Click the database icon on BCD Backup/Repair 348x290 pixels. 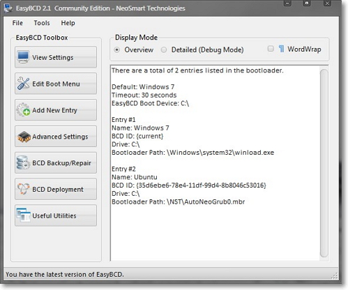pyautogui.click(x=23, y=162)
